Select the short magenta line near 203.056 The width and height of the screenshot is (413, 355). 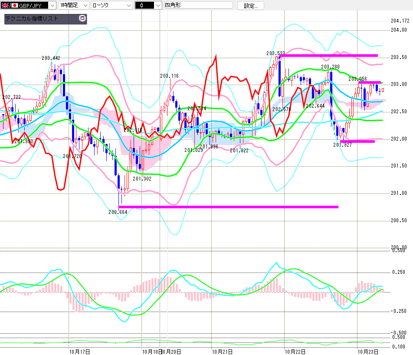[x=369, y=82]
